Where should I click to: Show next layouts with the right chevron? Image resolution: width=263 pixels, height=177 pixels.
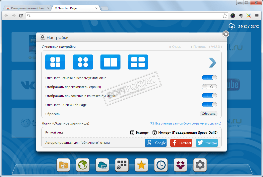point(212,63)
